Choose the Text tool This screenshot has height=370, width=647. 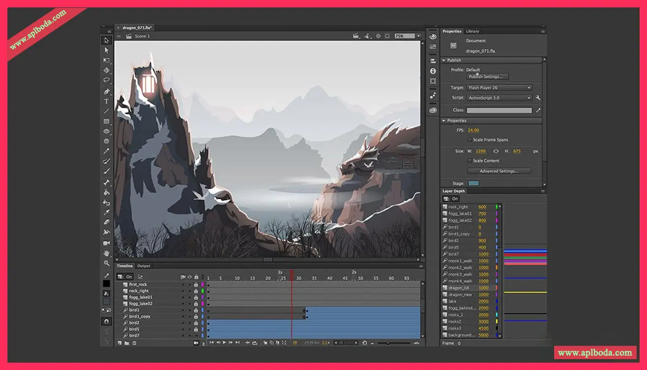106,101
